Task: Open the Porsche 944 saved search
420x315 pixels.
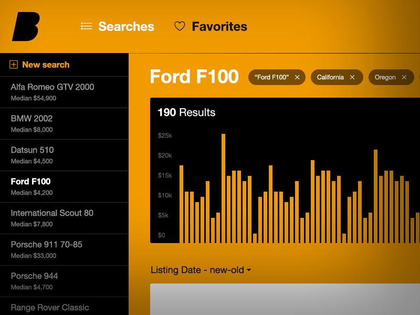Action: [64, 281]
